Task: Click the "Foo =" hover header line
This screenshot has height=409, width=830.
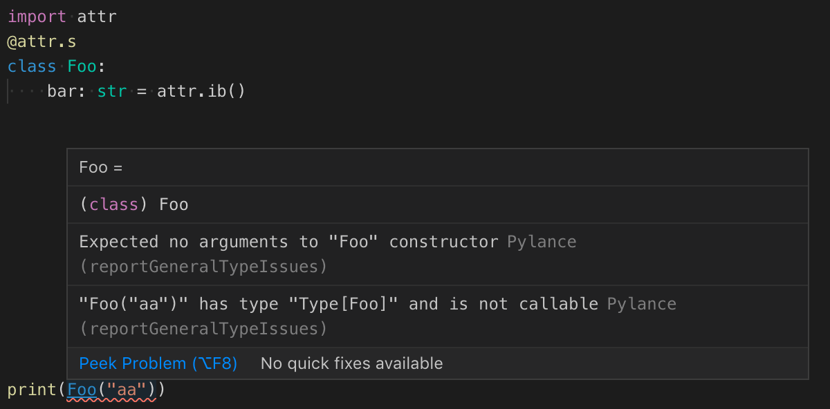Action: pos(101,167)
